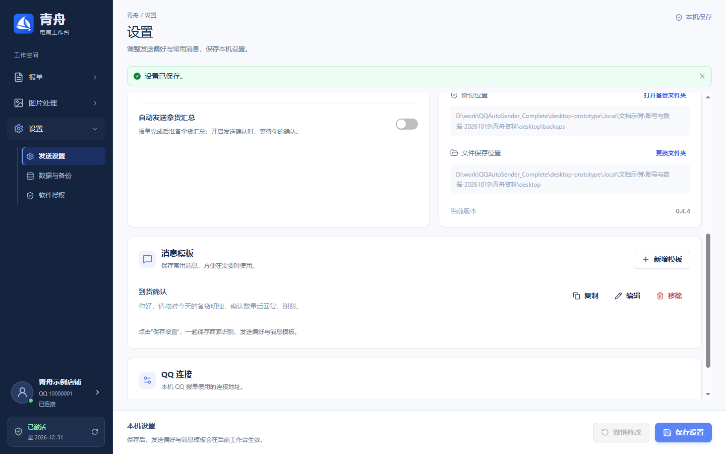
Task: Click 更换文件夹 link
Action: [671, 153]
